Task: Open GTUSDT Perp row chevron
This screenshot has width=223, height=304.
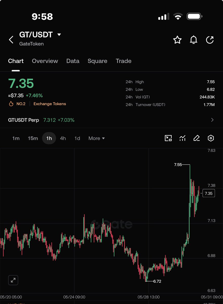Action: pyautogui.click(x=212, y=120)
